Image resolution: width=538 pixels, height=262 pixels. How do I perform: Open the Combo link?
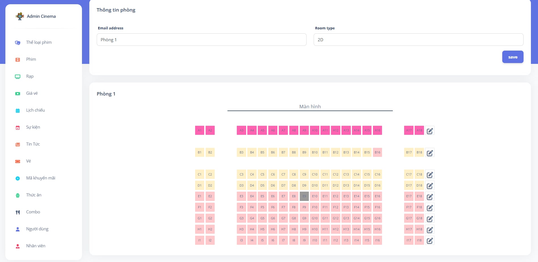point(33,212)
